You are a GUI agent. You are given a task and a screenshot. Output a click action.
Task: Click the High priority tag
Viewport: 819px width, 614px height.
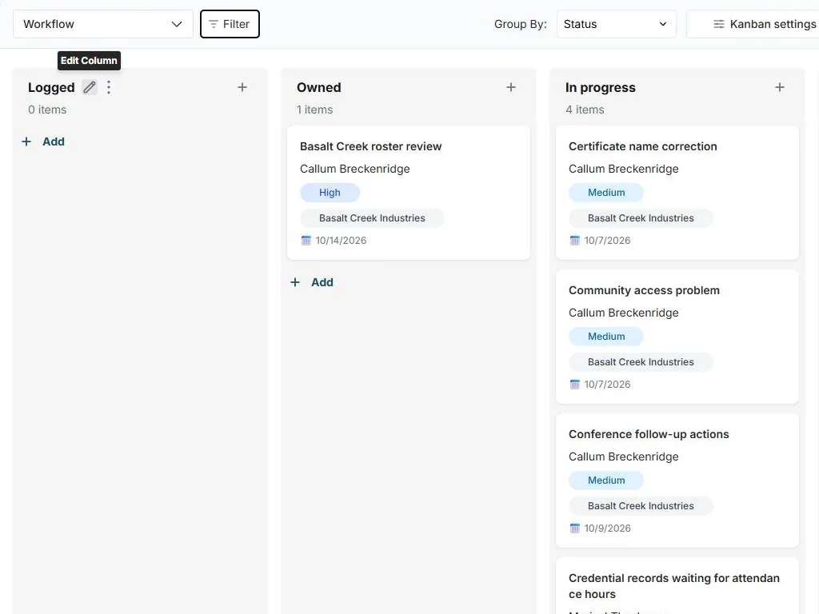pyautogui.click(x=330, y=193)
